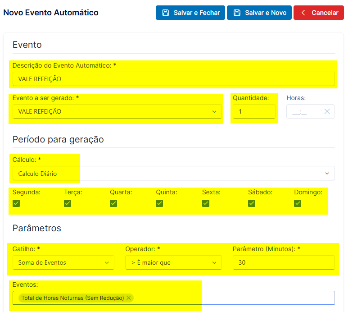Viewport: 348px width, 312px height.
Task: Click the floppy disk icon in Salvar e Fechar
Action: coord(166,13)
